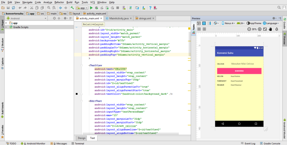This screenshot has width=287, height=145.
Task: Zoom in the layout preview
Action: click(260, 29)
